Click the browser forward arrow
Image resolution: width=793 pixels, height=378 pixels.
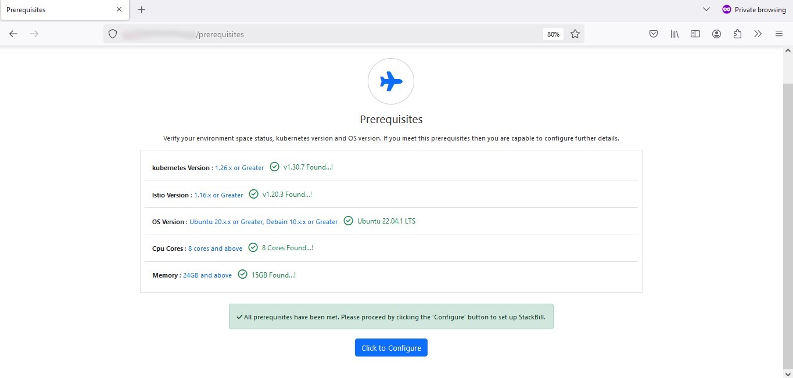34,34
